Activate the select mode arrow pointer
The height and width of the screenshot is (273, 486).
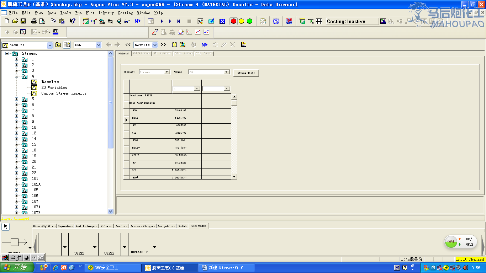coord(6,226)
